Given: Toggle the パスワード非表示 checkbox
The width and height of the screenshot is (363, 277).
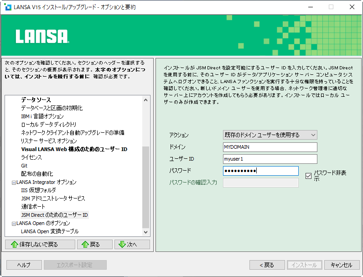Looking at the screenshot, I should (308, 176).
